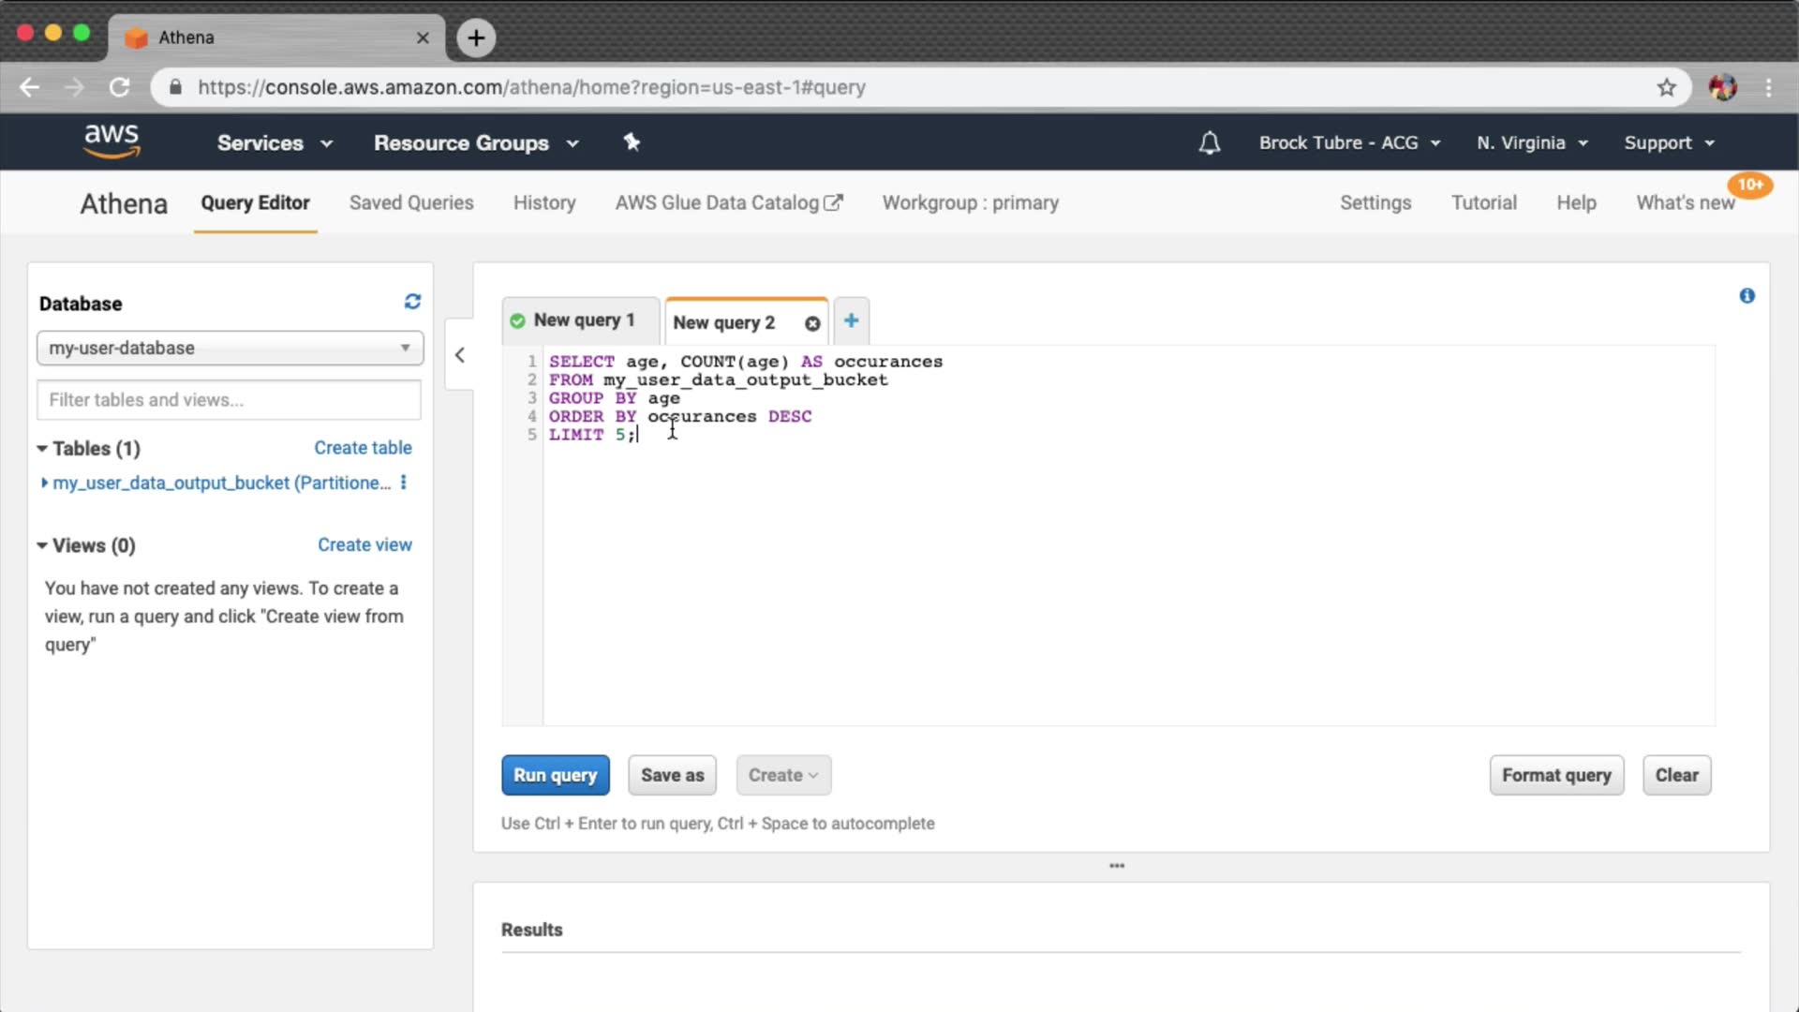This screenshot has width=1799, height=1012.
Task: Click the pin shortcut icon in AWS bar
Action: pyautogui.click(x=632, y=142)
